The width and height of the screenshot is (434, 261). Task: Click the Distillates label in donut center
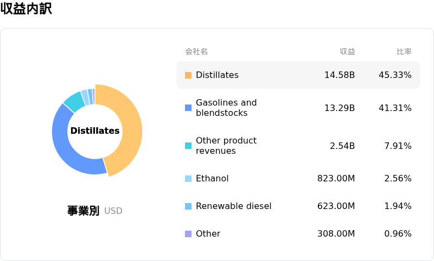coord(95,131)
